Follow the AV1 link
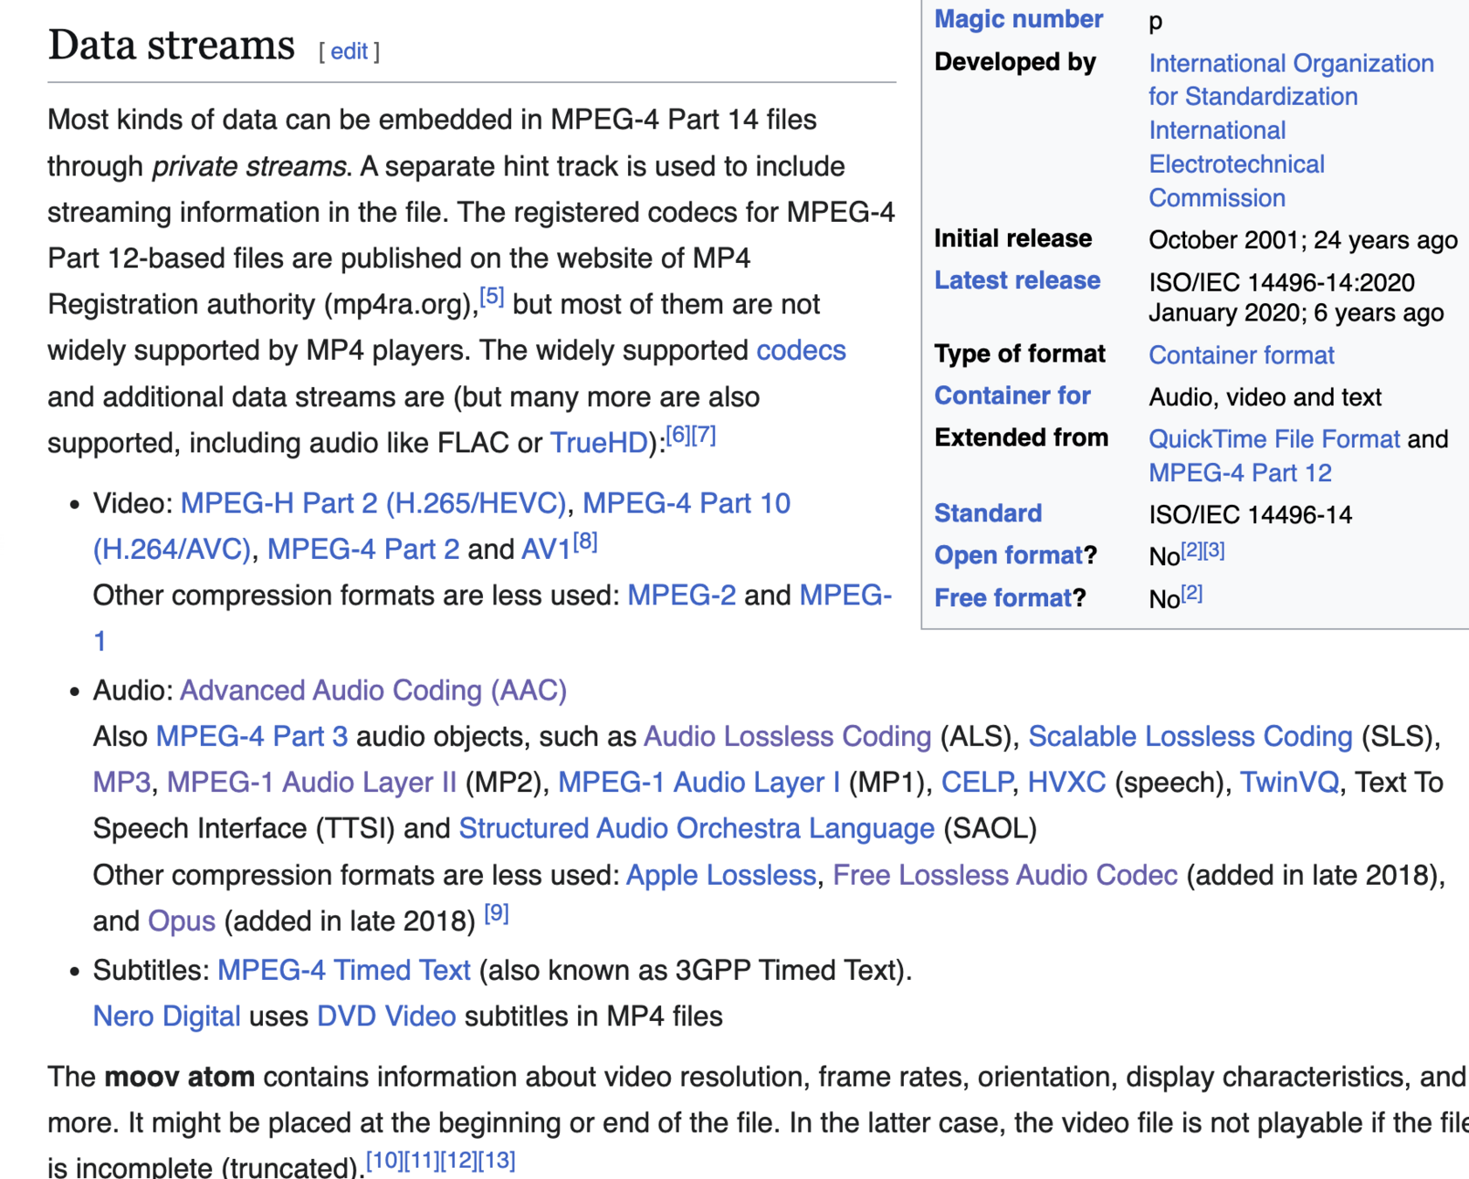The width and height of the screenshot is (1469, 1179). pyautogui.click(x=546, y=549)
